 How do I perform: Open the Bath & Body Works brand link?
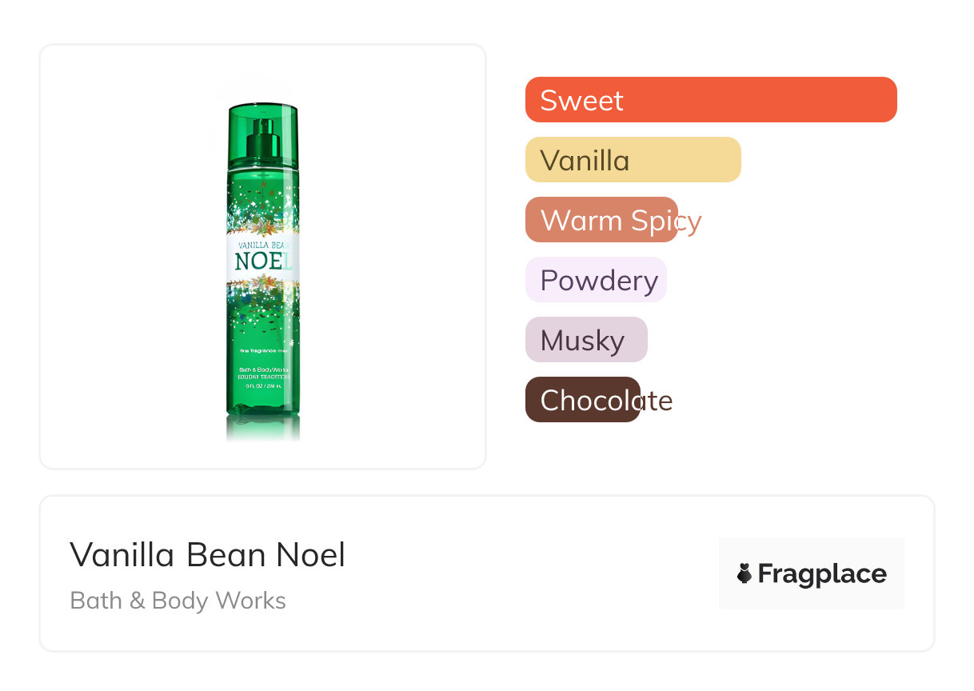[x=178, y=601]
